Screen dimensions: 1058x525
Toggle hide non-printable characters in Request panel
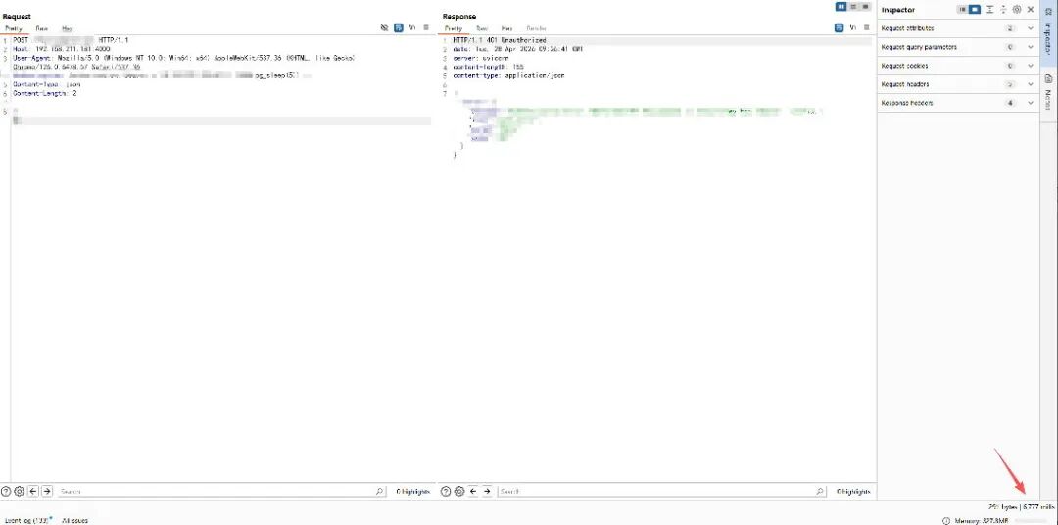(x=384, y=28)
